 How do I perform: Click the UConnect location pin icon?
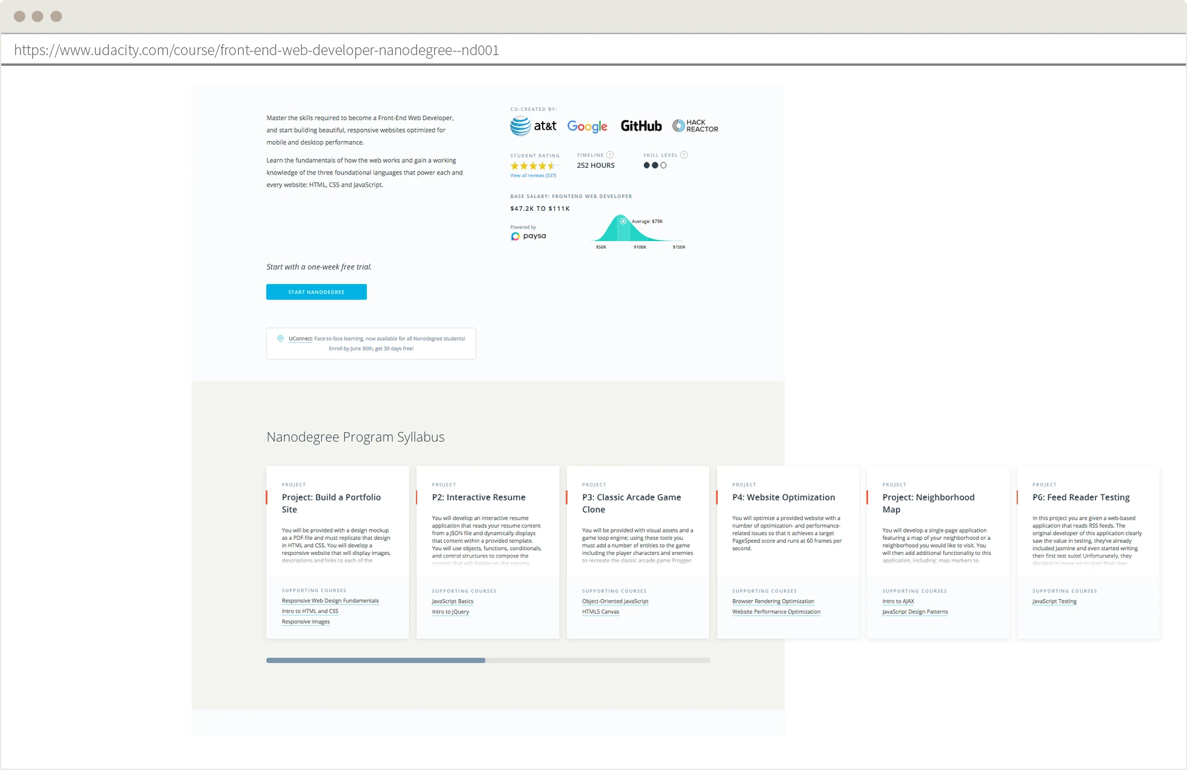pyautogui.click(x=280, y=339)
